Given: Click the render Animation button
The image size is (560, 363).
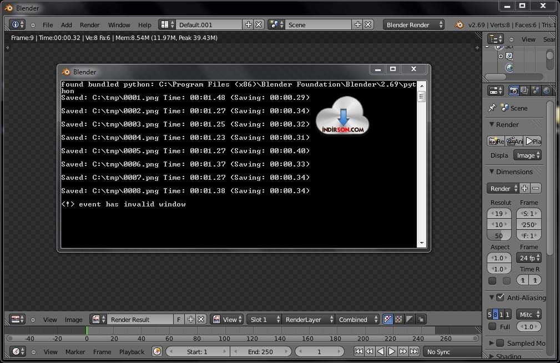Looking at the screenshot, I should (514, 141).
